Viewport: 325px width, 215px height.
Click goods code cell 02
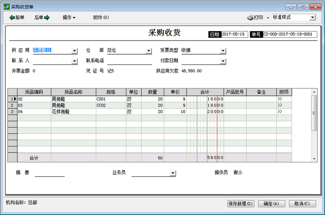coord(34,99)
